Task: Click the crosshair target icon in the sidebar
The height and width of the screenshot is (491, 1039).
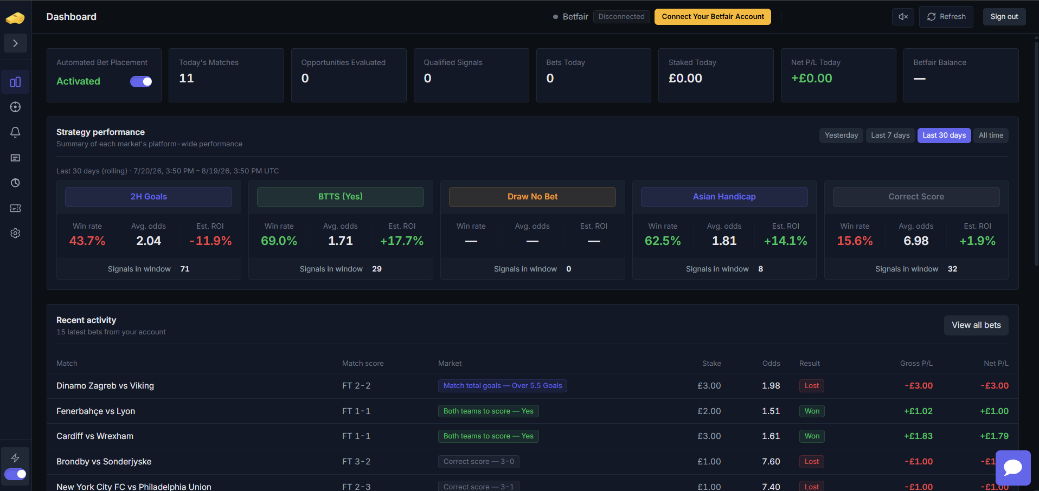Action: click(x=15, y=107)
